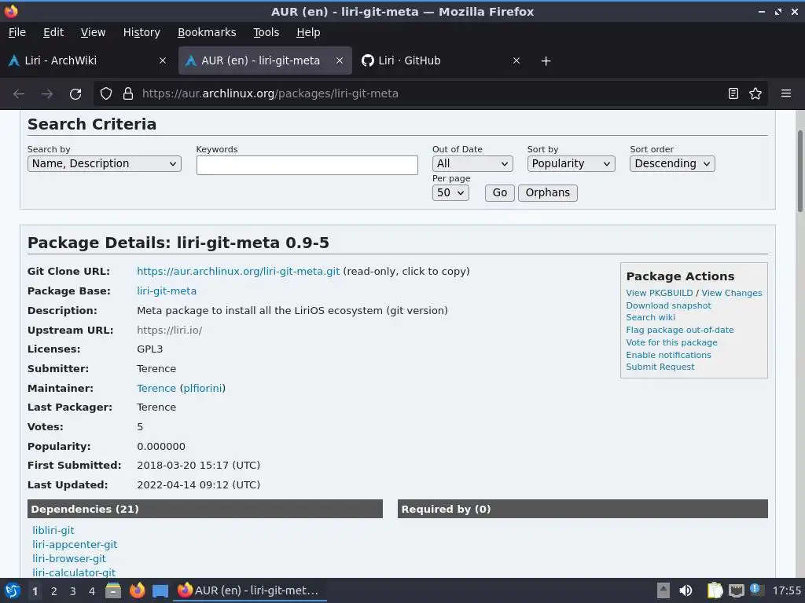This screenshot has height=603, width=805.
Task: Open the update notifier tray icon
Action: (755, 590)
